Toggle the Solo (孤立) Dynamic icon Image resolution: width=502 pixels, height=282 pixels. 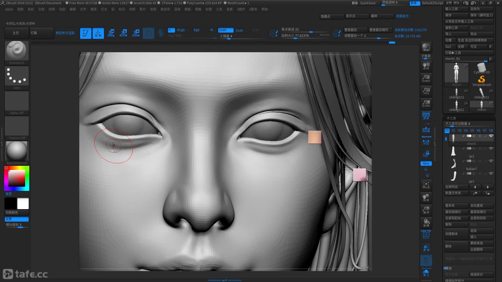(426, 272)
